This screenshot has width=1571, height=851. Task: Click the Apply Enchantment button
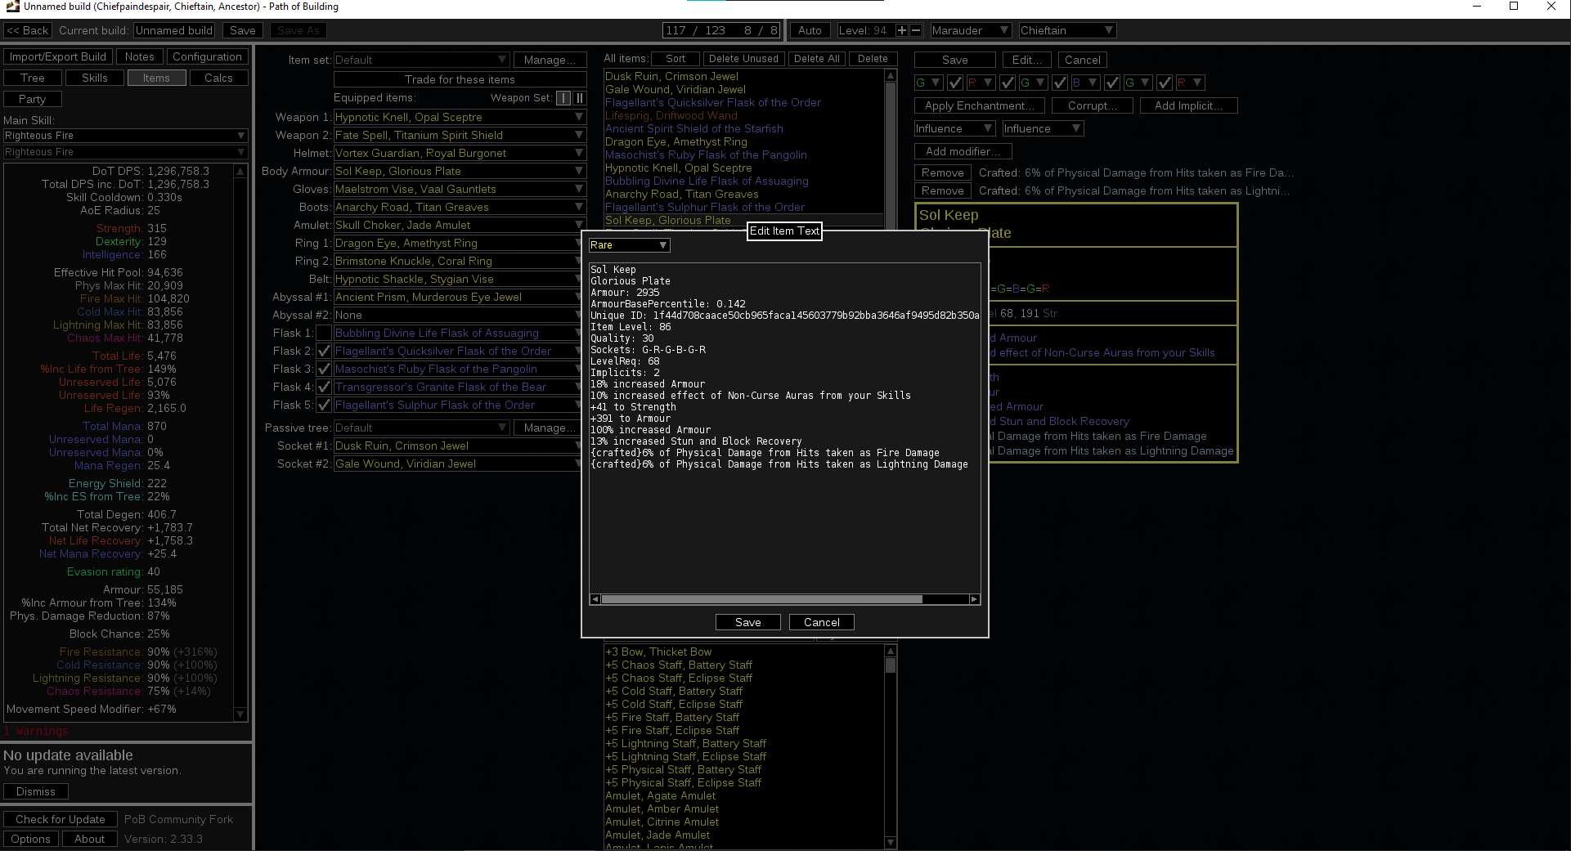click(978, 105)
